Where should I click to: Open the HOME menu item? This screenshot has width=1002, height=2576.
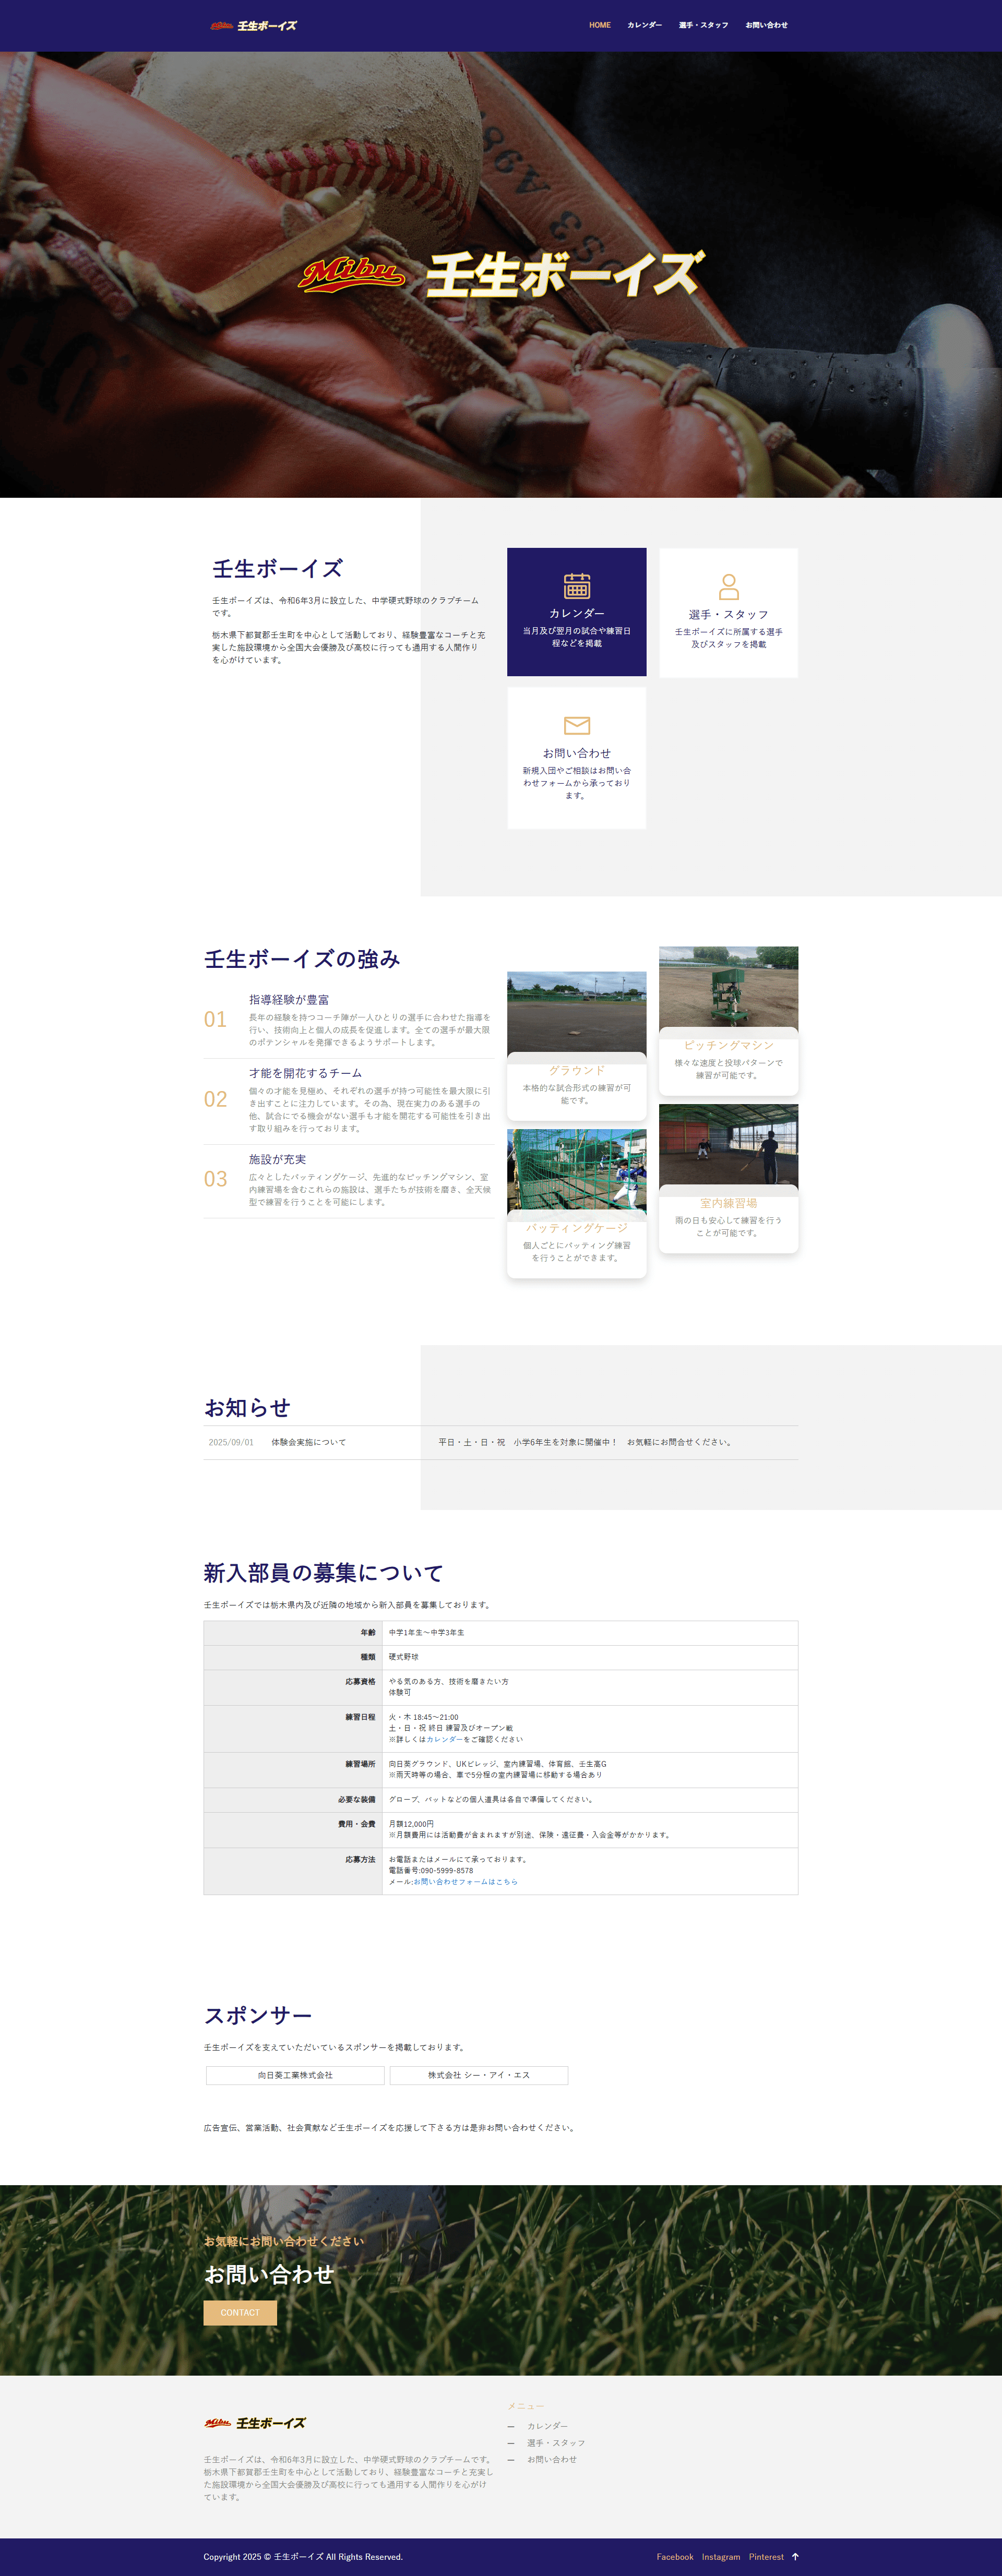pyautogui.click(x=599, y=25)
